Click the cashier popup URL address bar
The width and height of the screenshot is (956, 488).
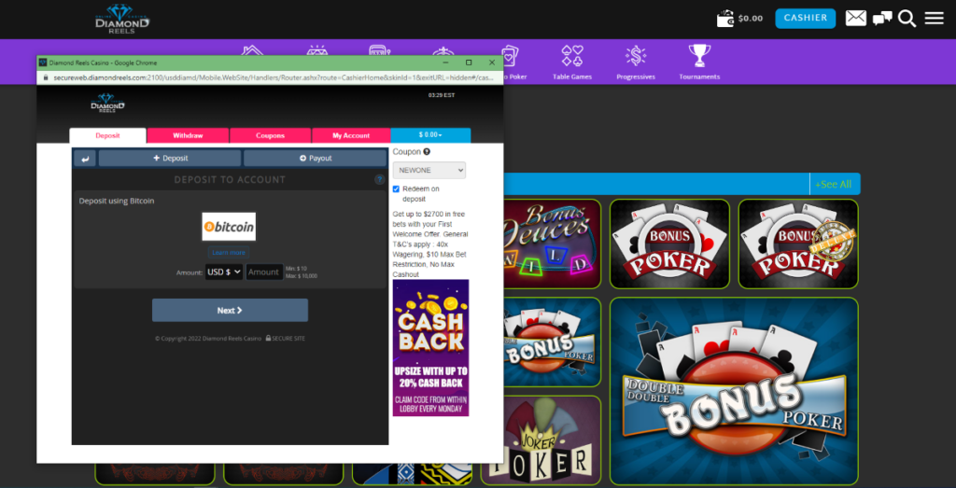272,78
